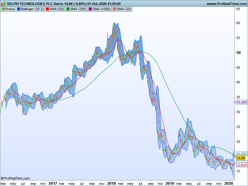The height and width of the screenshot is (186, 248).
Task: Click the 2018 year label on time axis
Action: pos(111,184)
